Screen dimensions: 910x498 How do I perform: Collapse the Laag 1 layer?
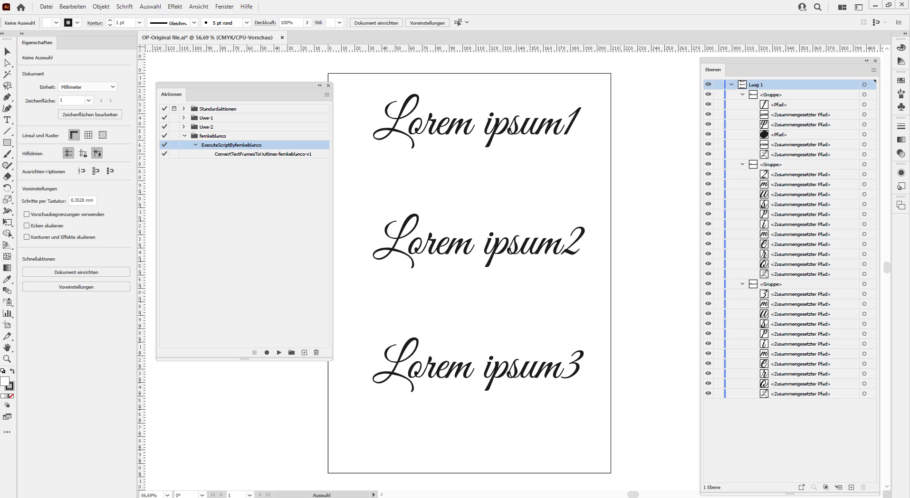point(732,85)
